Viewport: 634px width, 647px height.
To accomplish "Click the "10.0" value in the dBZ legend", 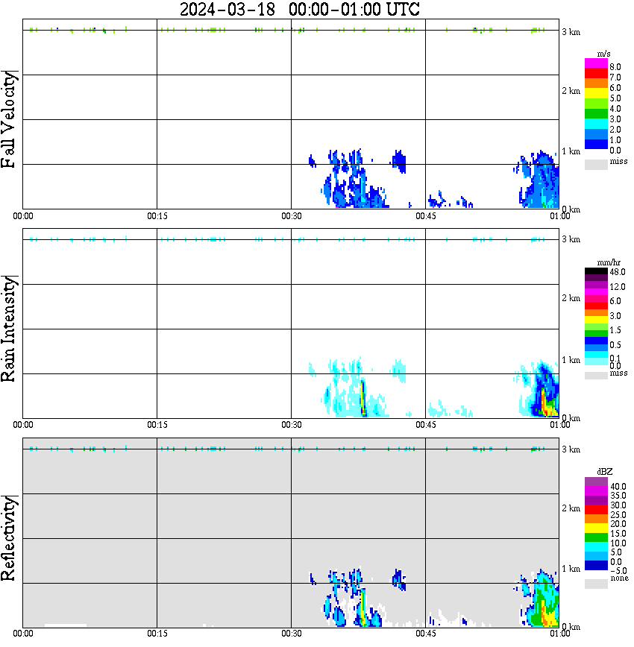I will [618, 543].
